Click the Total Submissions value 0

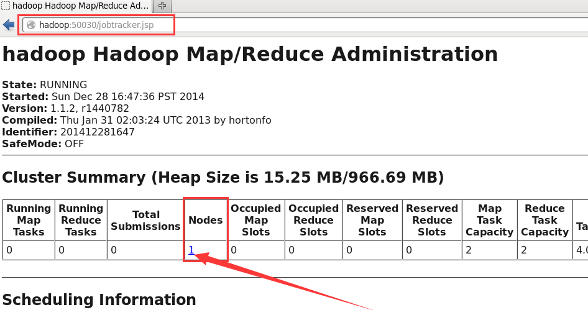pos(114,250)
